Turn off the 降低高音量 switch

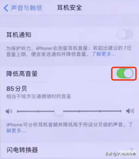click(x=125, y=73)
